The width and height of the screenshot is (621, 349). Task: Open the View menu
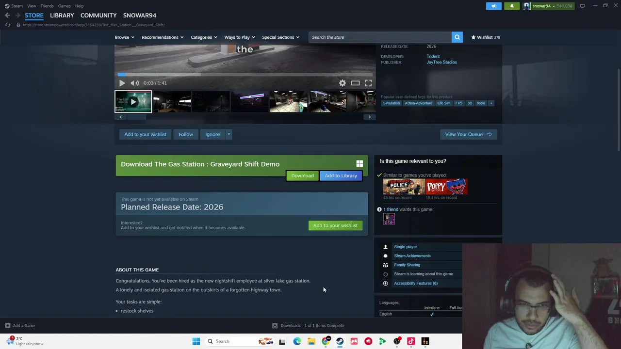pos(32,6)
